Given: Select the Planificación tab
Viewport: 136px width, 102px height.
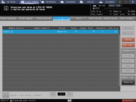Looking at the screenshot, I should (x=44, y=19).
